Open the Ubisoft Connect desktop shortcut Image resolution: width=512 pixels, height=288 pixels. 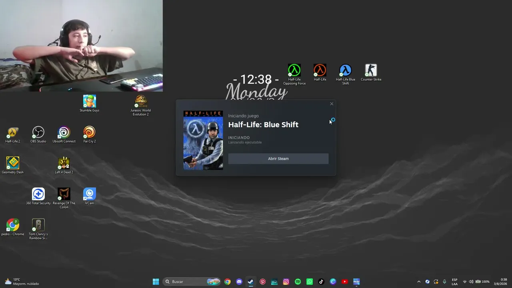coord(64,134)
